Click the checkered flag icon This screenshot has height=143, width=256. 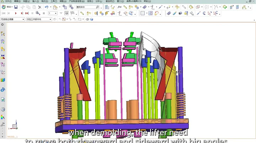click(72, 13)
